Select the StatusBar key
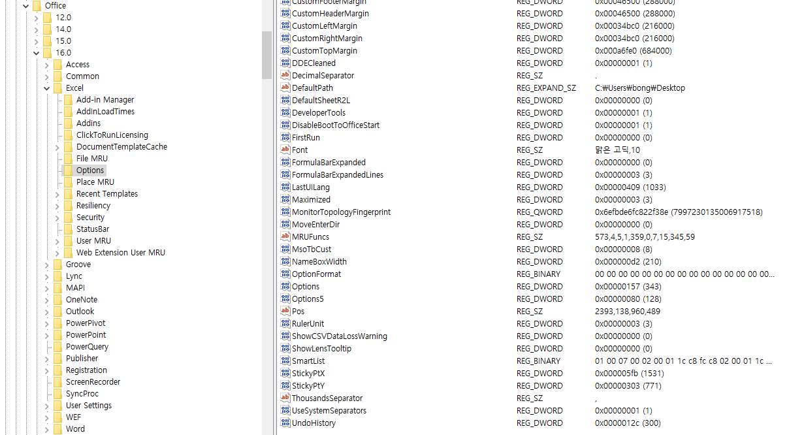The image size is (804, 435). click(x=93, y=229)
